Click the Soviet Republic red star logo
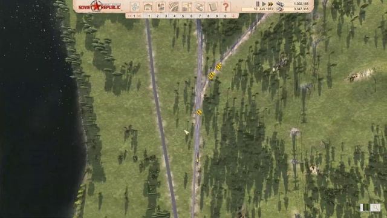Image resolution: width=387 pixels, height=218 pixels. 96,6
